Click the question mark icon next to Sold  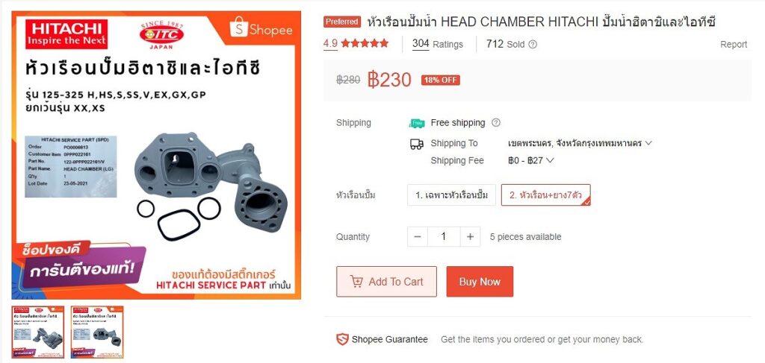click(533, 44)
